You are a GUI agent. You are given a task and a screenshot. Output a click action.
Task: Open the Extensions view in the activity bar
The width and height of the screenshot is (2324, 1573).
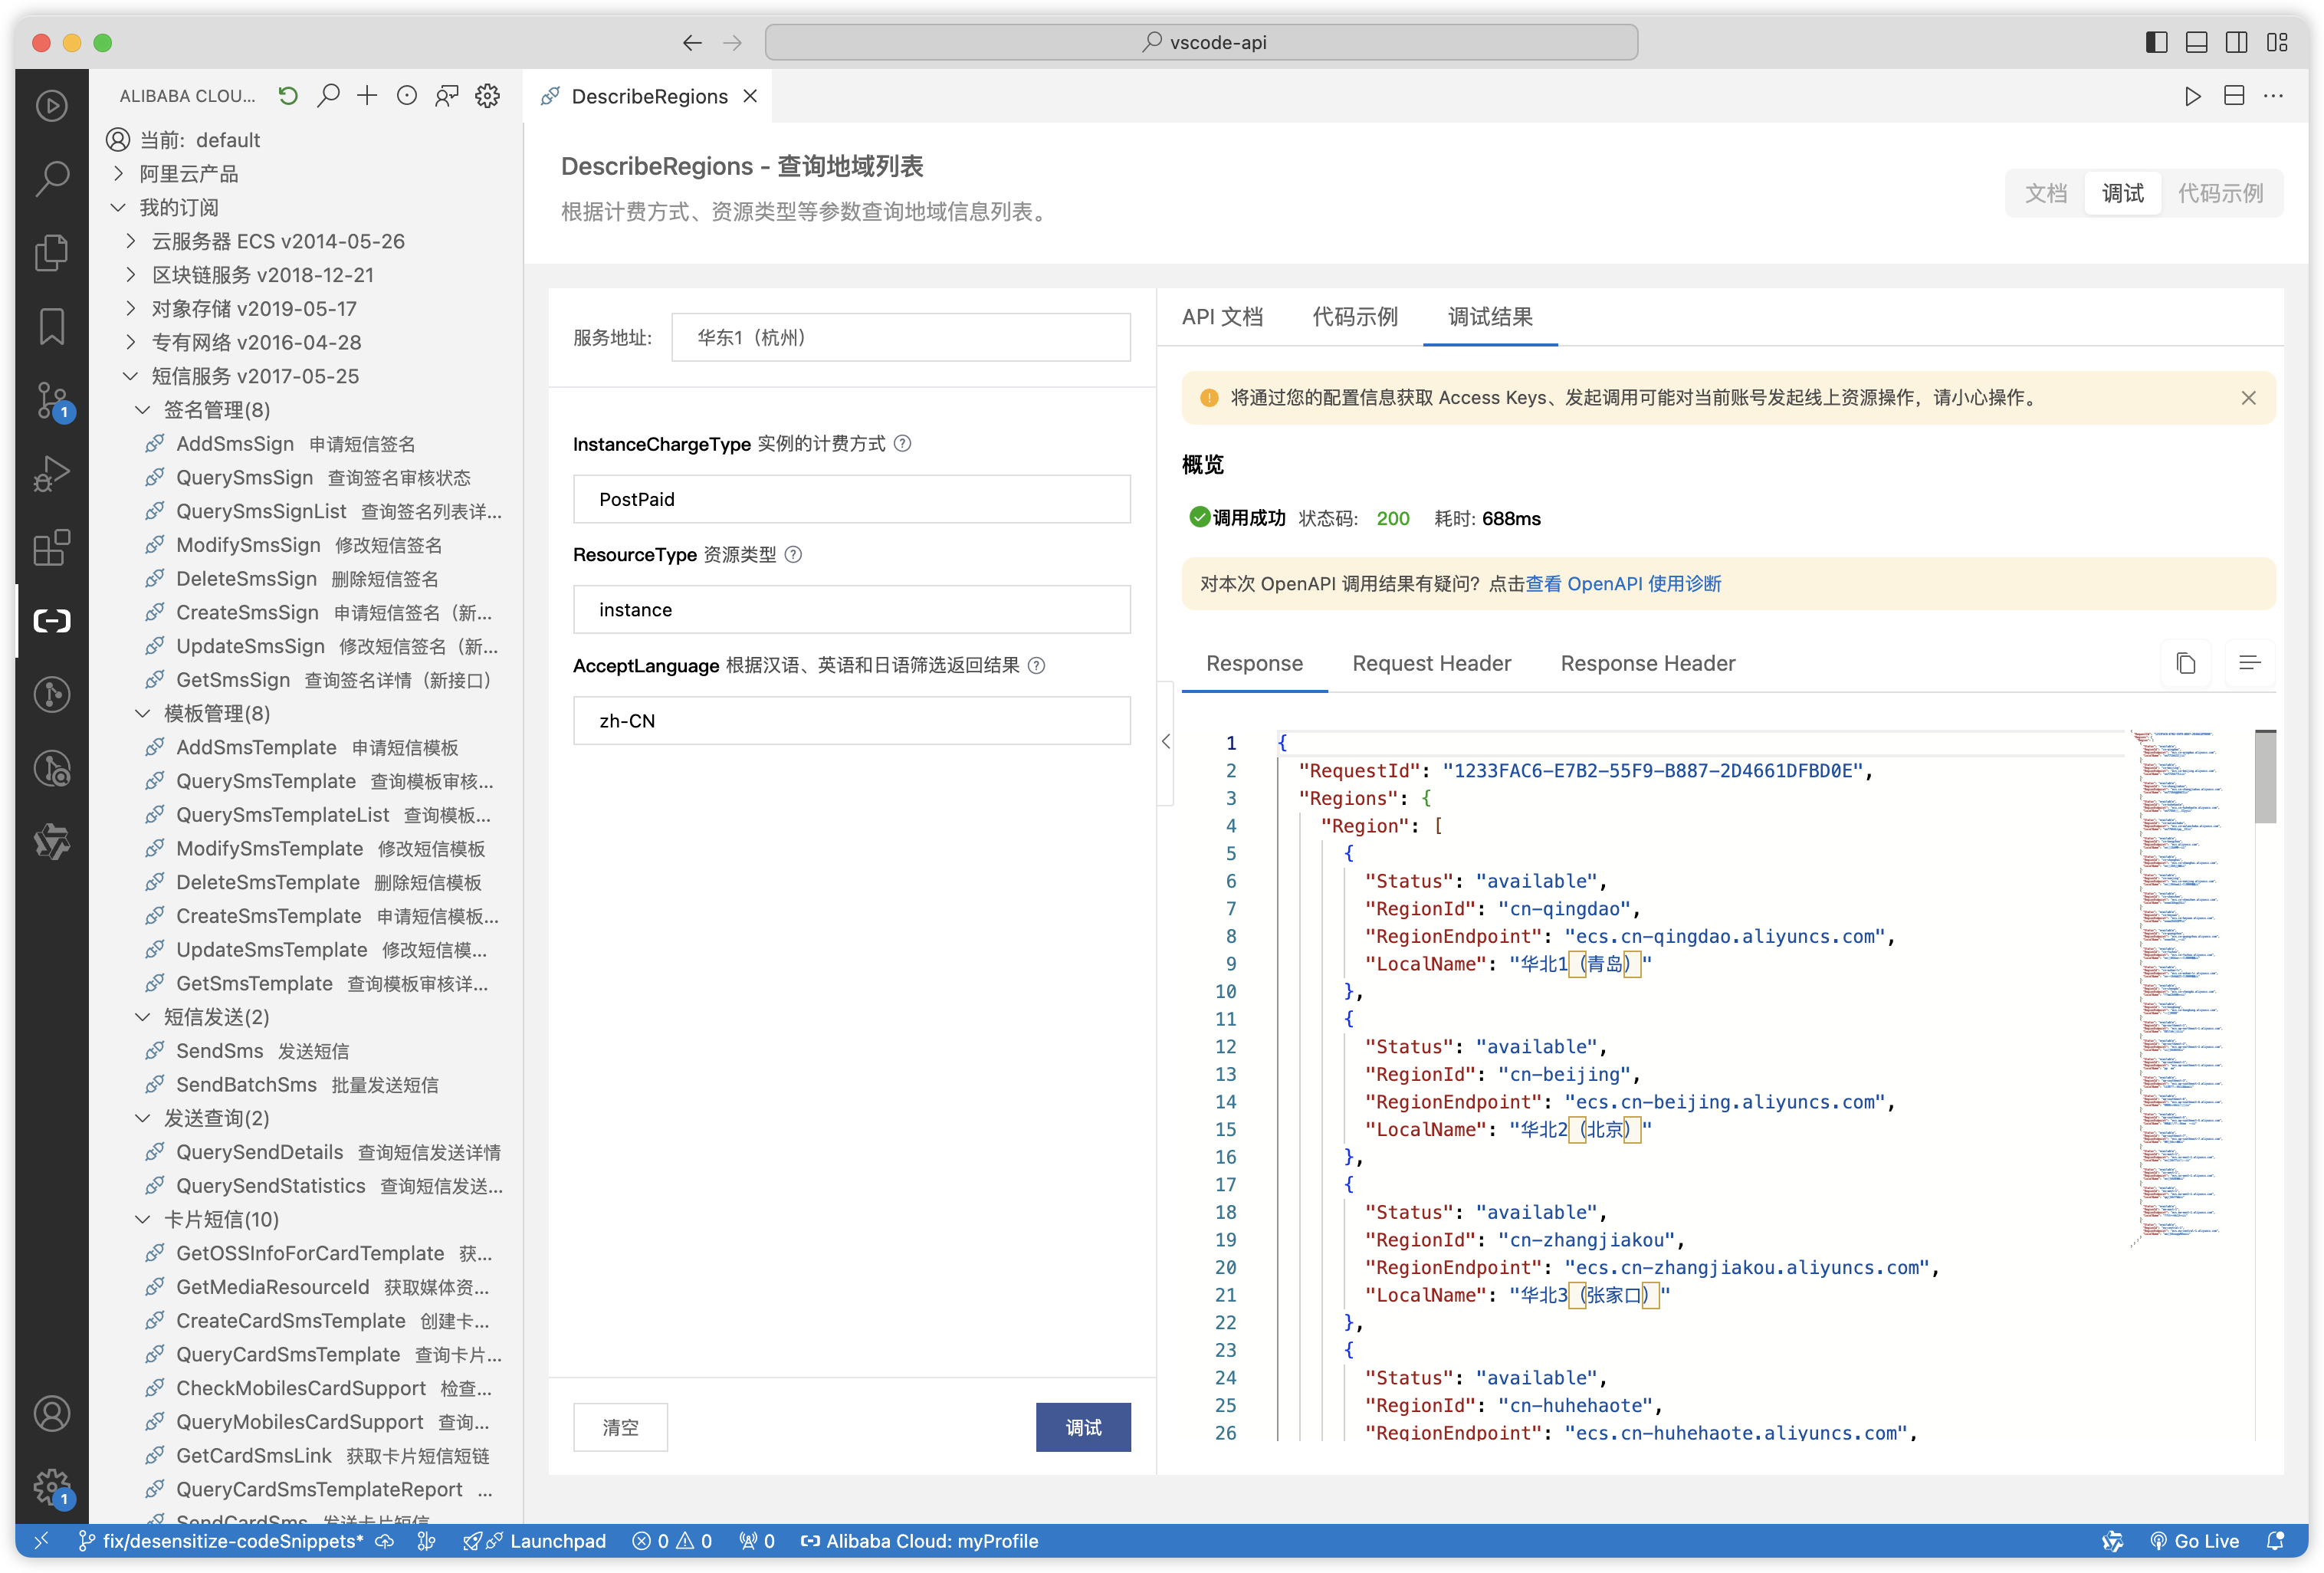51,548
